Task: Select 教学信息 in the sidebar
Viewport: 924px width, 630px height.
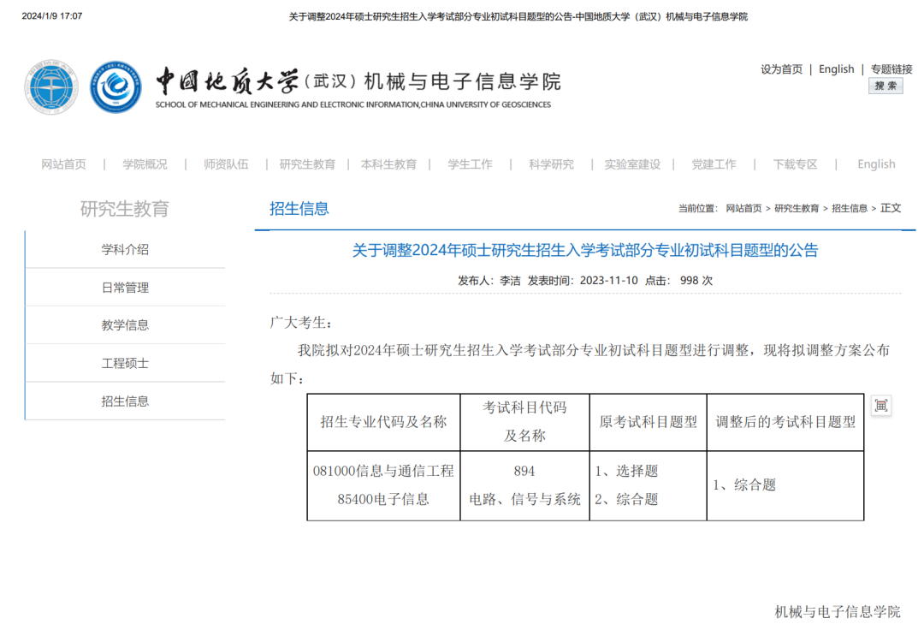Action: pyautogui.click(x=125, y=325)
